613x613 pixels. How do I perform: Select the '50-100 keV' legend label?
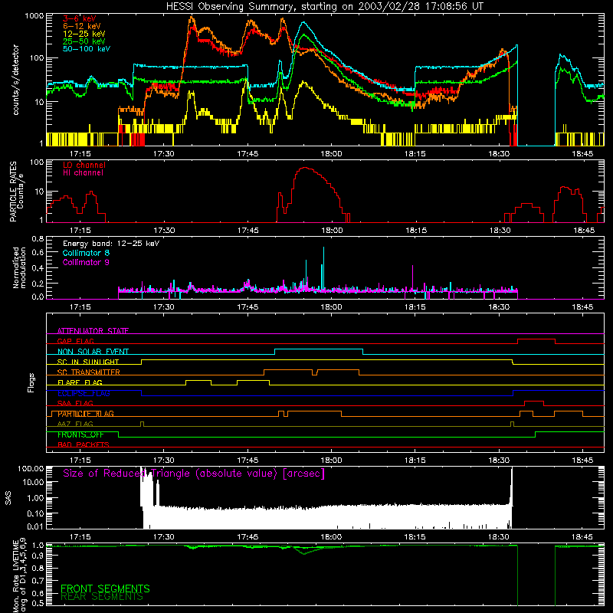(87, 48)
